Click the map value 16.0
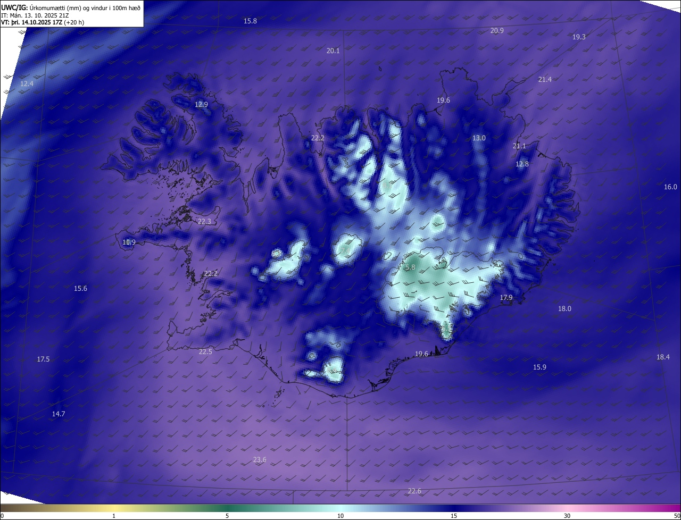Screen dimensions: 681x520 pos(670,187)
